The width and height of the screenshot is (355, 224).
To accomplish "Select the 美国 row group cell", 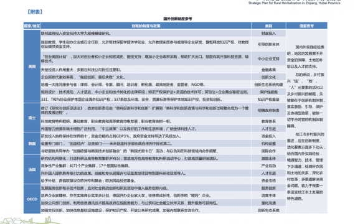I will click(x=32, y=67).
